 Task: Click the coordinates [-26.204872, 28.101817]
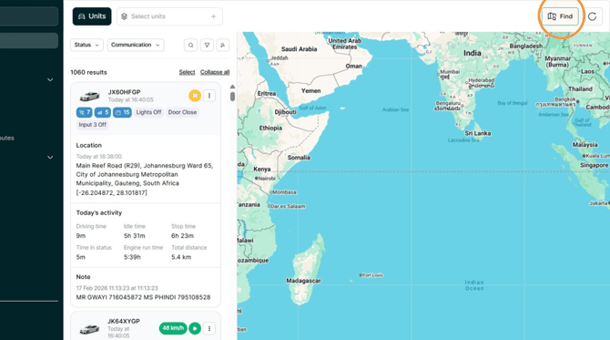[112, 192]
